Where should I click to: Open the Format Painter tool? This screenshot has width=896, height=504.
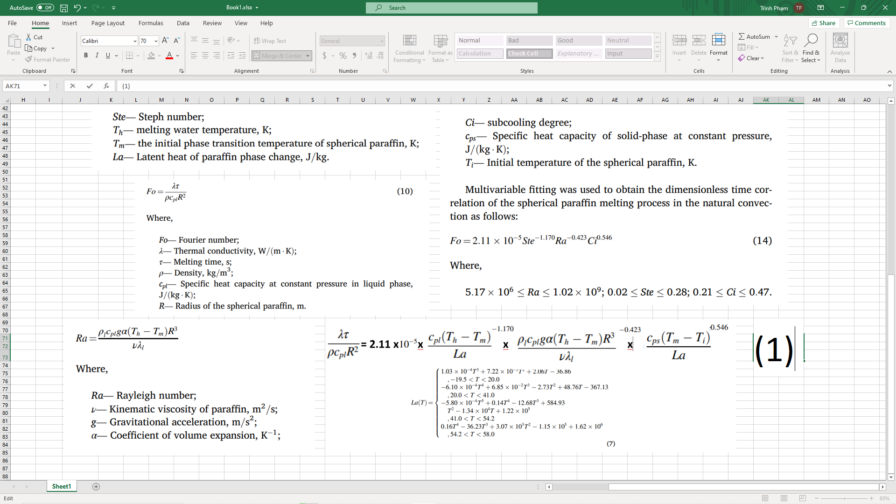coord(48,59)
